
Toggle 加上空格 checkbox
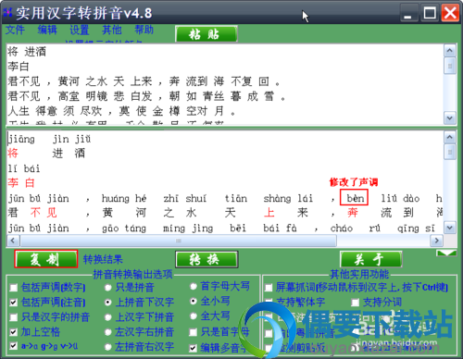(14, 332)
